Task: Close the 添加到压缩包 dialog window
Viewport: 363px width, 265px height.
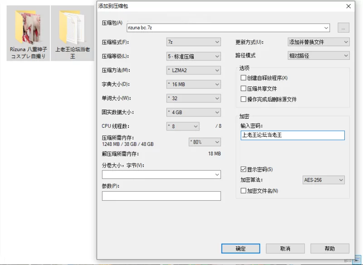Action: click(x=348, y=6)
